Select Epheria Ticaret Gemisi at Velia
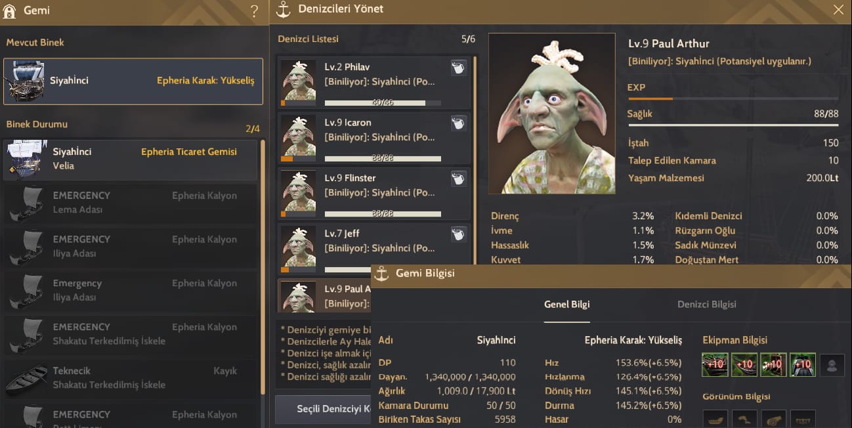This screenshot has height=428, width=852. pyautogui.click(x=130, y=159)
